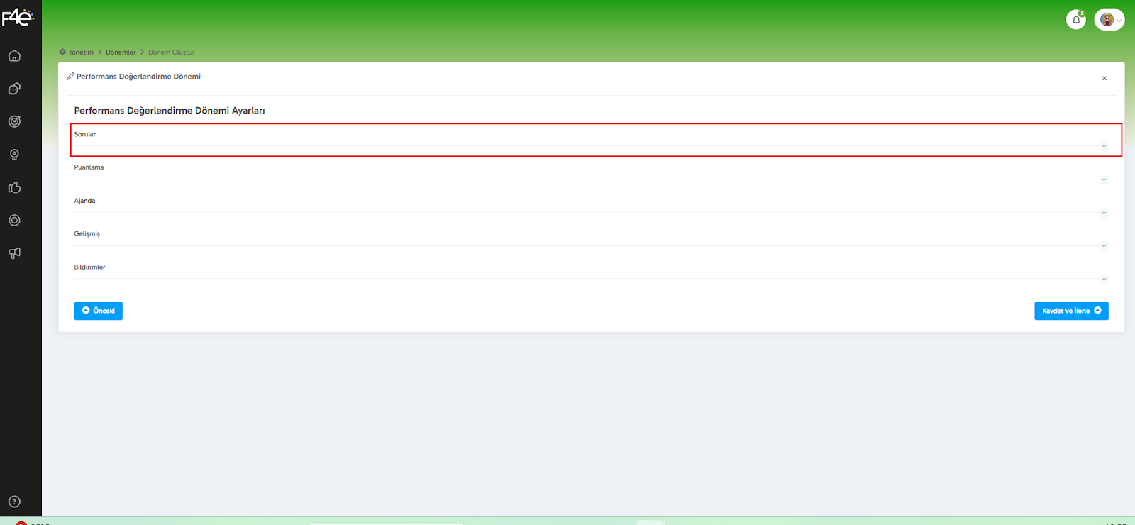
Task: Open the thumbs-up feedback sidebar icon
Action: [14, 187]
